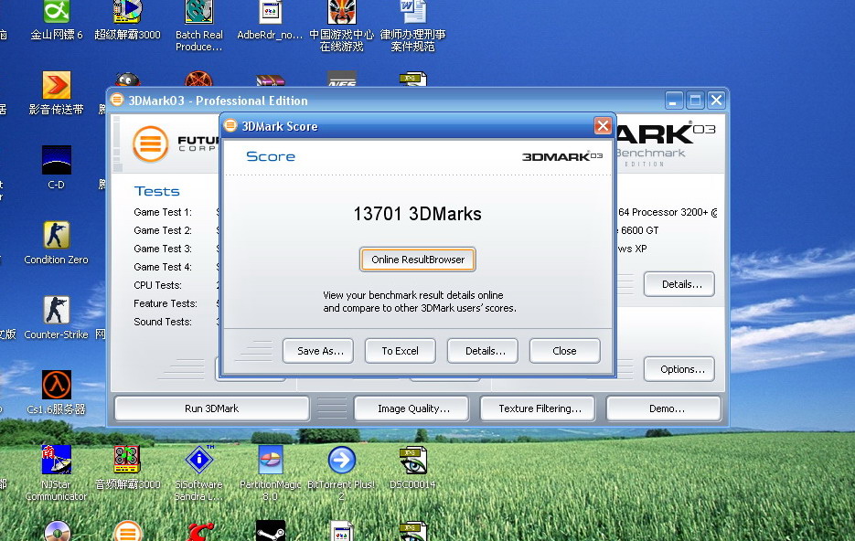Minimize the 3DMark03 Professional Edition window
Image resolution: width=855 pixels, height=541 pixels.
click(674, 101)
